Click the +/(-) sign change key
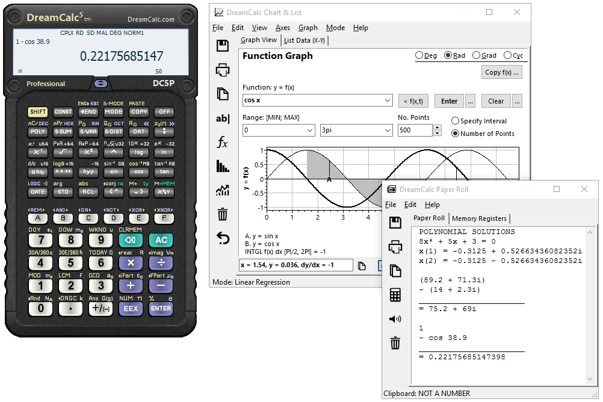This screenshot has width=603, height=402. tap(100, 309)
